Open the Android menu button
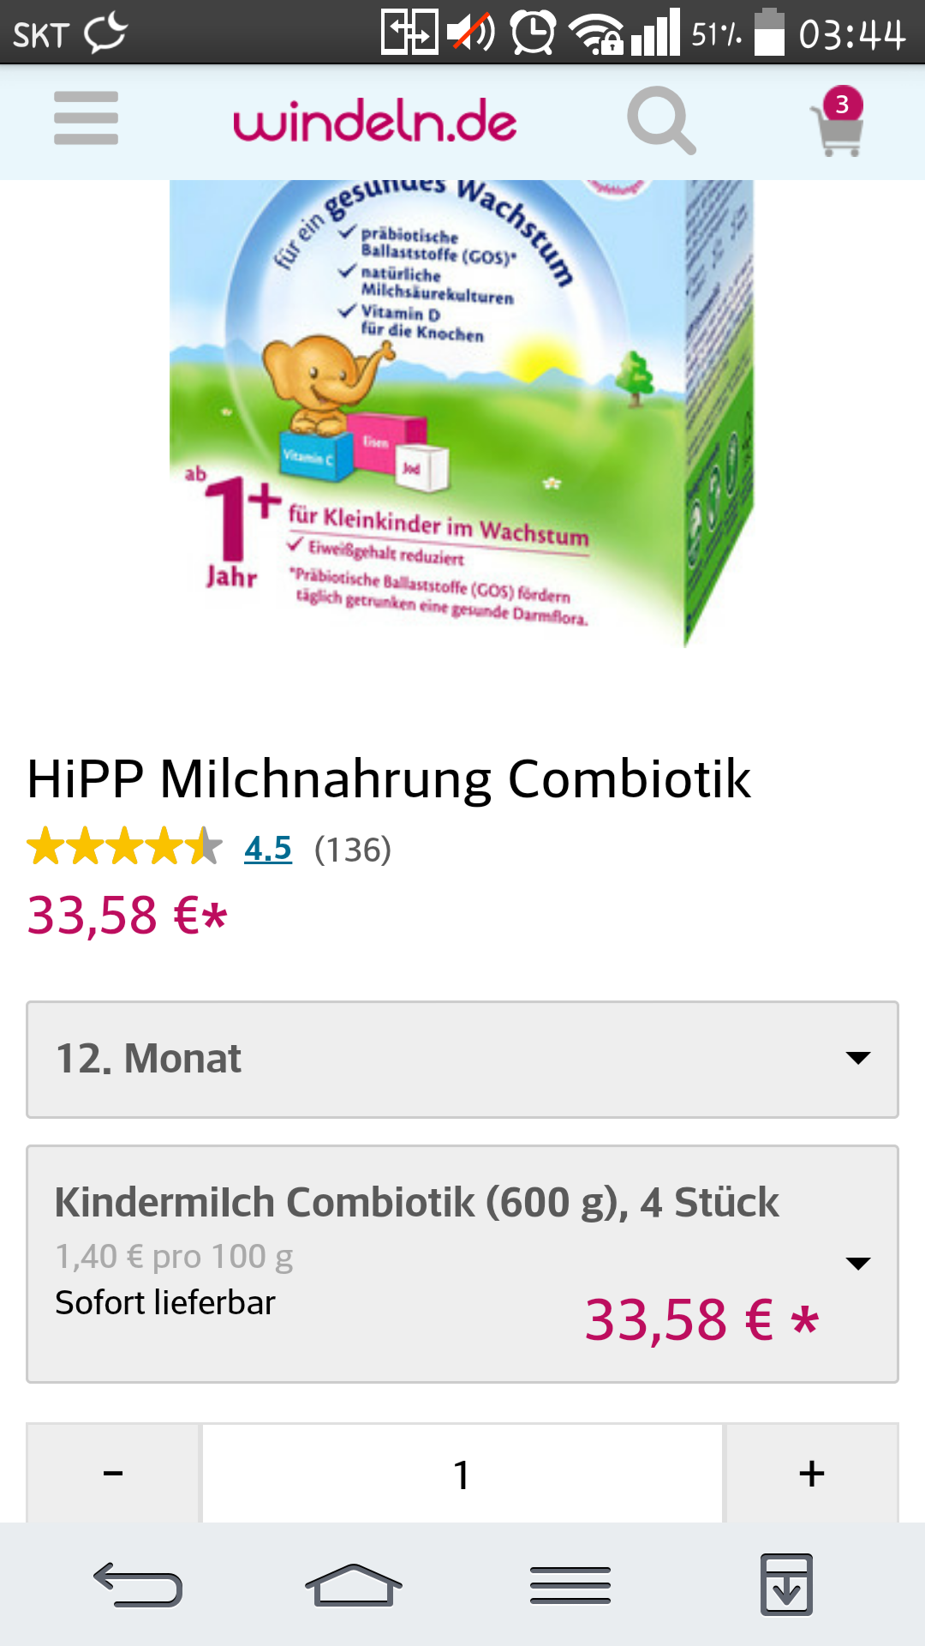 tap(570, 1584)
